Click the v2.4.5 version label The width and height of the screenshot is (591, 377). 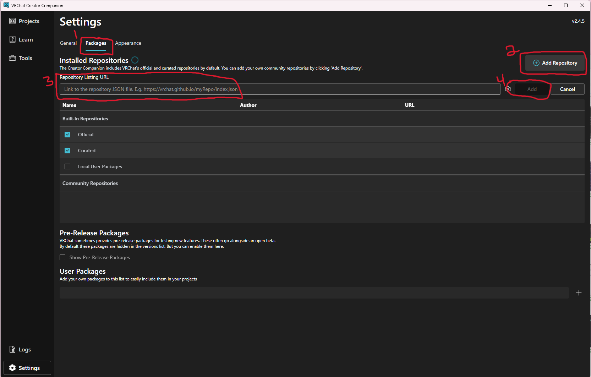coord(578,21)
